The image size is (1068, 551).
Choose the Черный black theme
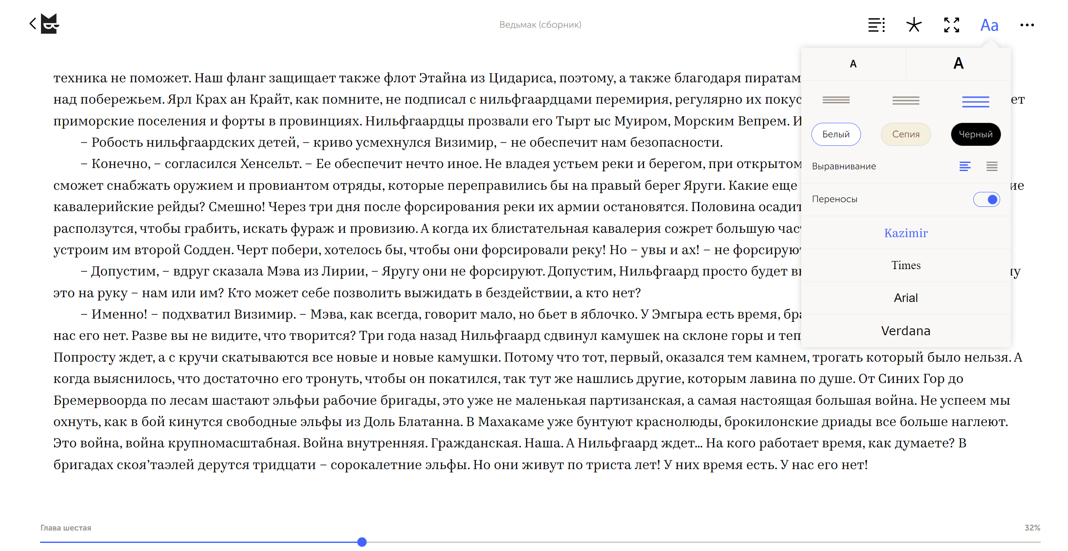click(x=975, y=134)
